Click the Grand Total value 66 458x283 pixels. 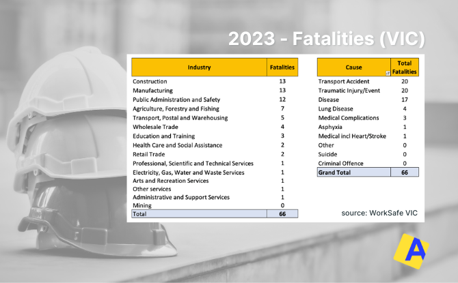[x=405, y=173]
